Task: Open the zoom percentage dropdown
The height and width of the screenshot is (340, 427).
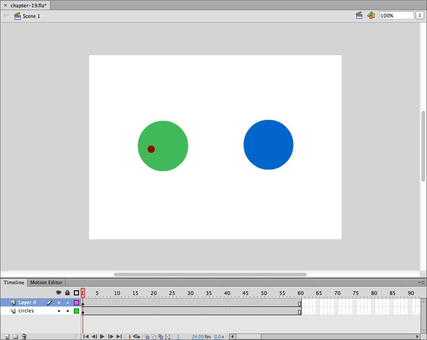Action: click(x=420, y=16)
